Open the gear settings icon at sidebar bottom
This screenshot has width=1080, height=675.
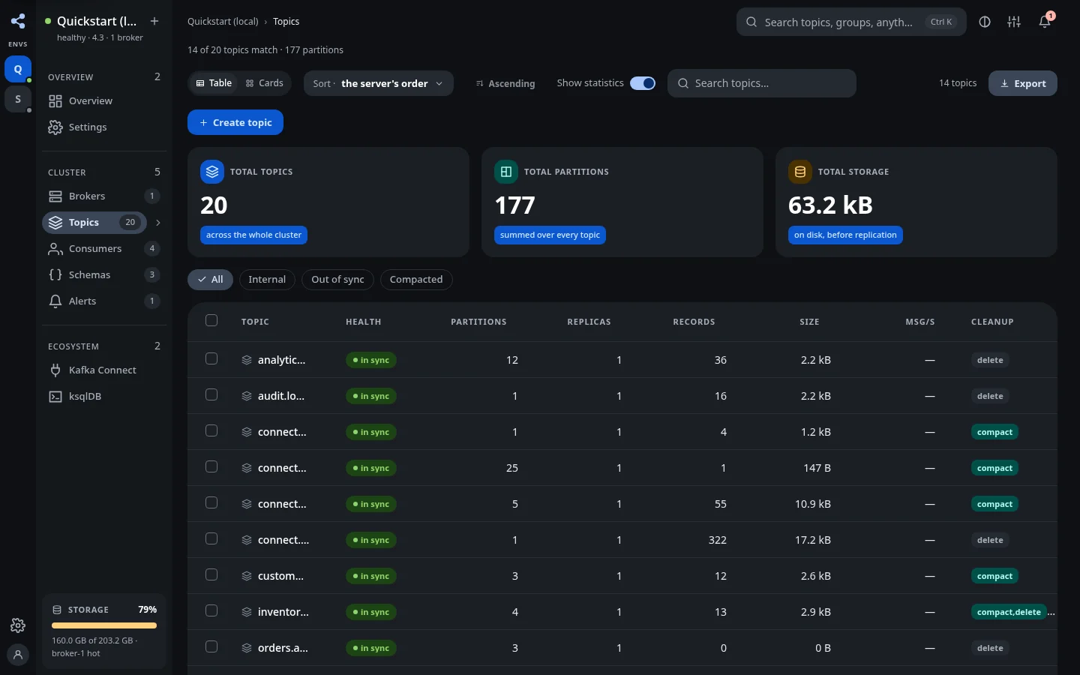click(x=18, y=625)
